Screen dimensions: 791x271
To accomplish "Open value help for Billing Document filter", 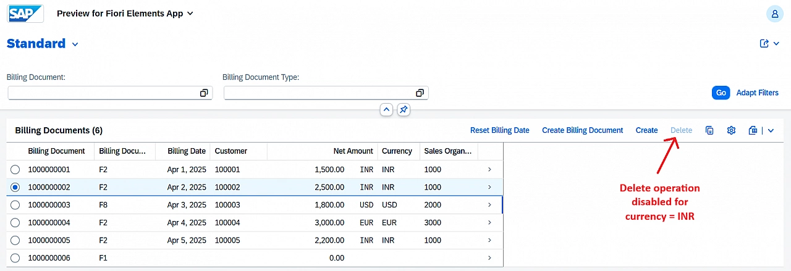I will (x=204, y=93).
